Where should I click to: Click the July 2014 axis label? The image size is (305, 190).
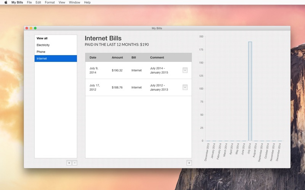coord(249,149)
